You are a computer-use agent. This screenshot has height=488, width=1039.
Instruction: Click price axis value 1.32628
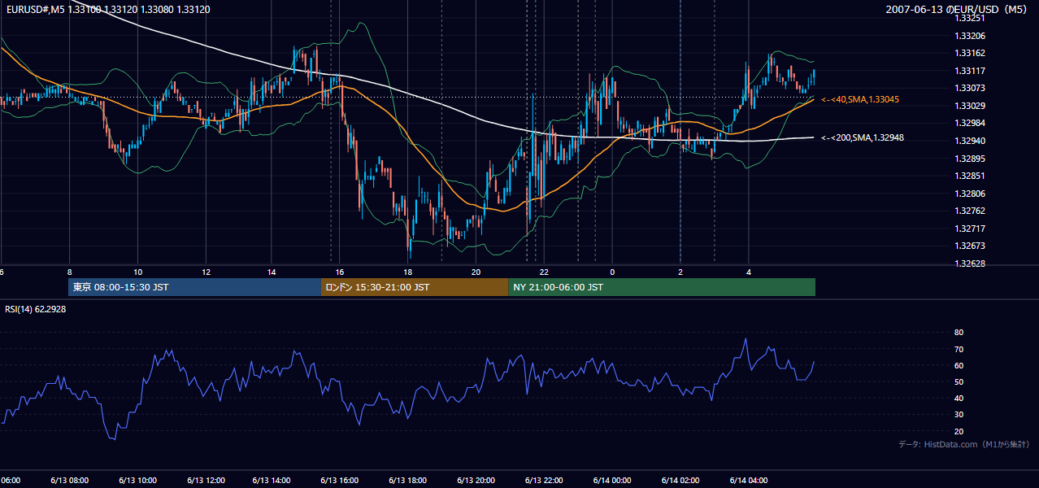pos(970,264)
